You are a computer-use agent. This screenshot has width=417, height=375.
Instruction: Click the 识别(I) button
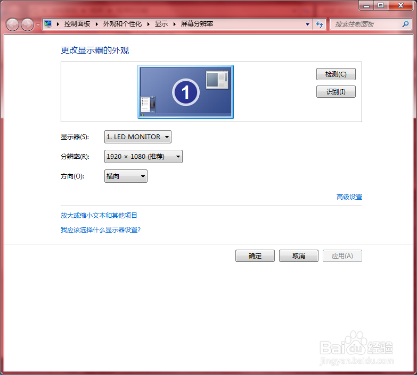pos(336,91)
